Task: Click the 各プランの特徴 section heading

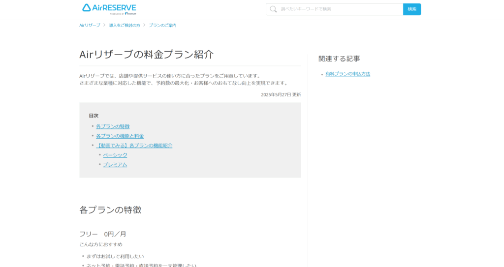Action: [110, 210]
